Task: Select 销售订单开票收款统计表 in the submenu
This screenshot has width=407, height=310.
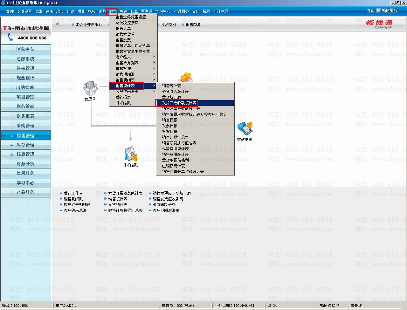Action: 183,172
